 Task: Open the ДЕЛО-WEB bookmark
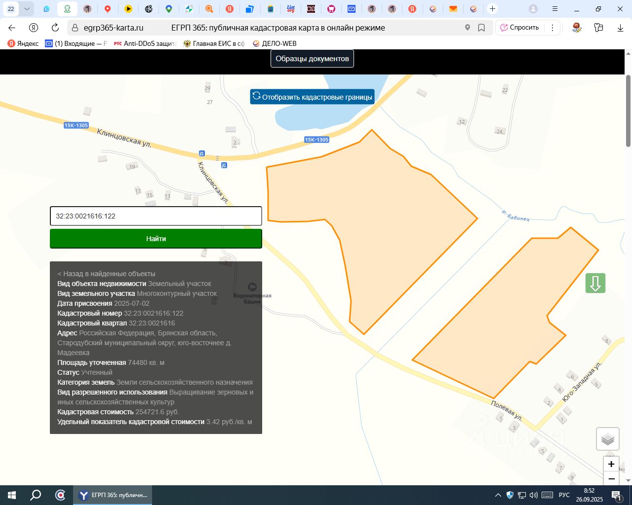pos(275,43)
